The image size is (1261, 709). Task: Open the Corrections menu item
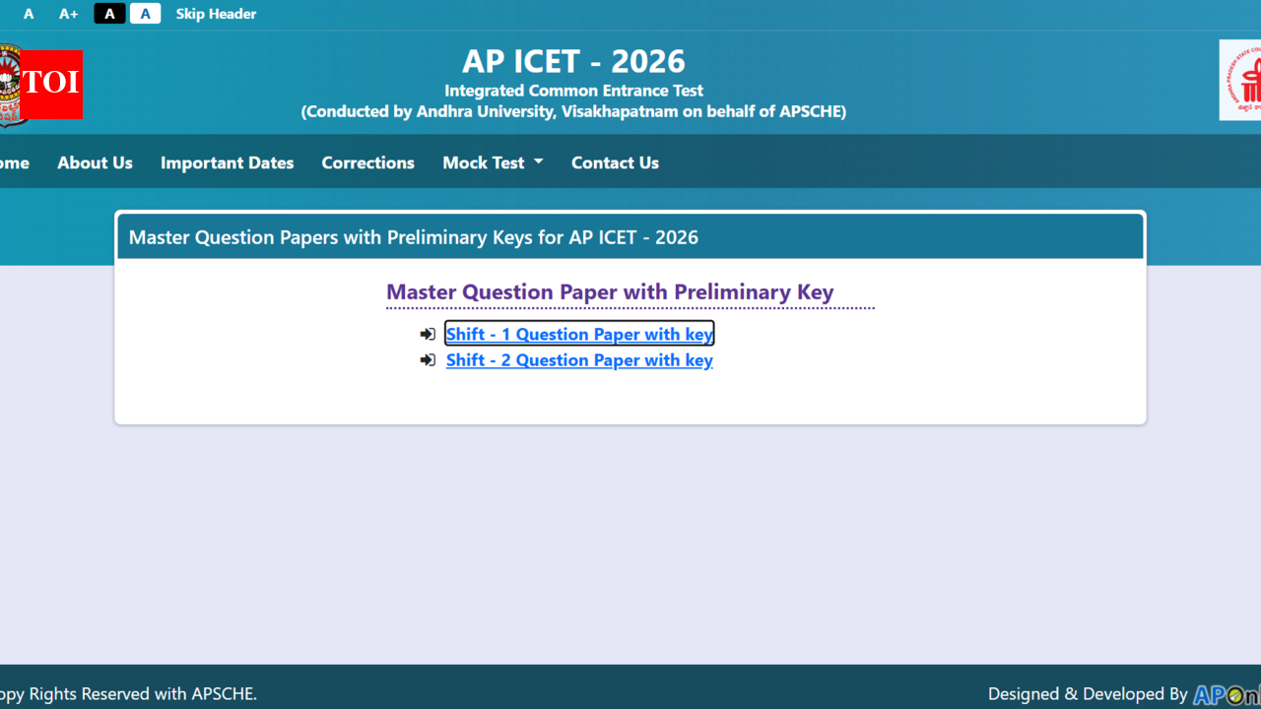[367, 162]
